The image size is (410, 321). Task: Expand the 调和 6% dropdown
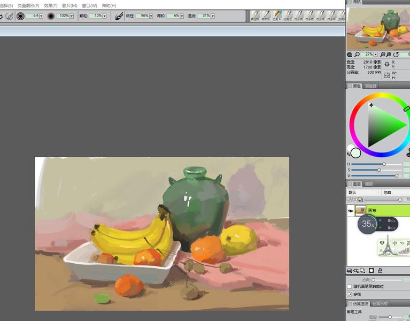182,16
